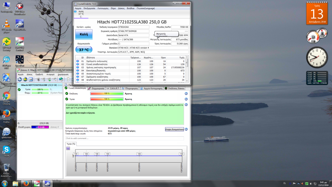Click the Windows Start button
This screenshot has width=332, height=187.
point(5,183)
